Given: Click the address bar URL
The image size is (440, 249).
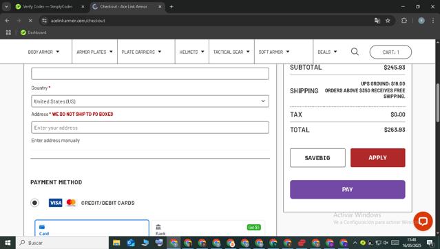Looking at the screenshot, I should (x=78, y=21).
